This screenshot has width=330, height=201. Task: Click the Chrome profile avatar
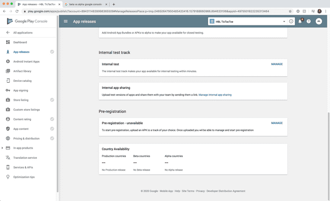(319, 11)
